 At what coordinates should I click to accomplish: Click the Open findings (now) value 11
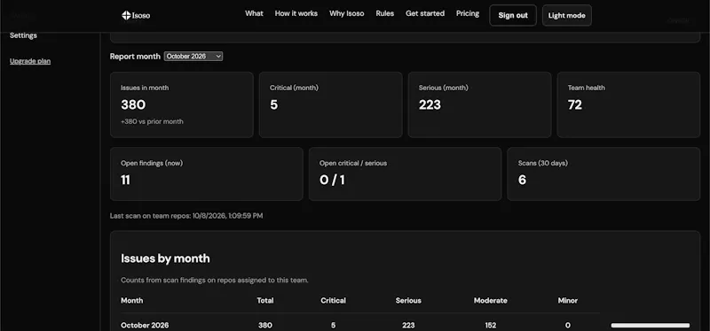(125, 181)
